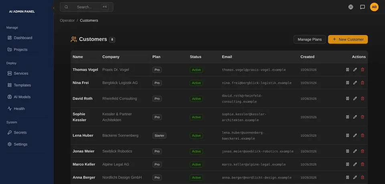Viewport: 385px width, 184px height.
Task: Edit customer Nina Frei
Action: tap(355, 83)
